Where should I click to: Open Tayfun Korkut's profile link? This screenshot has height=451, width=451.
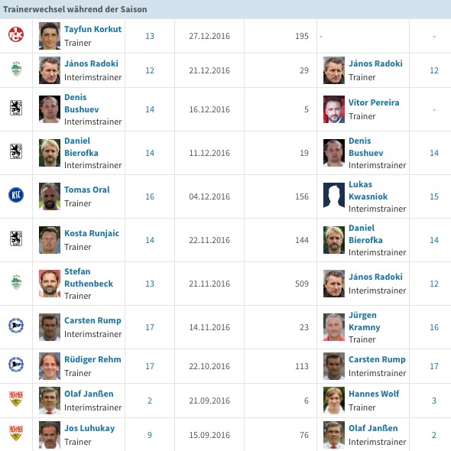(x=92, y=29)
